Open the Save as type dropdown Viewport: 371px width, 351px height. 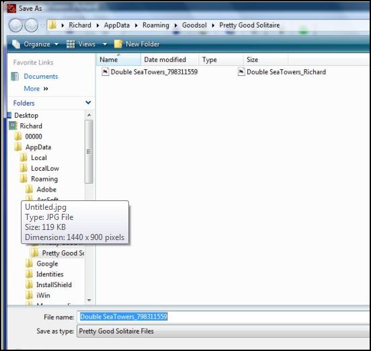pyautogui.click(x=224, y=331)
